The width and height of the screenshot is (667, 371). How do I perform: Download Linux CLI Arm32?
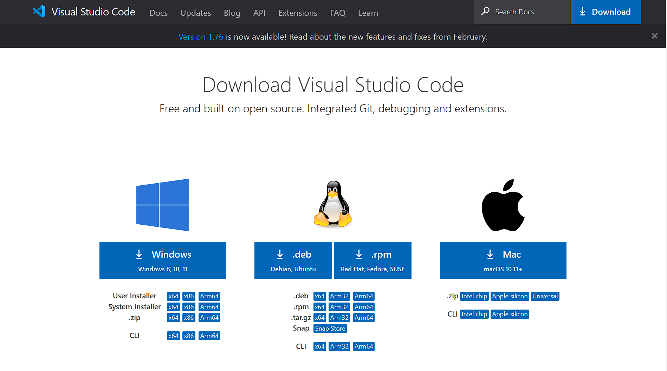(339, 346)
